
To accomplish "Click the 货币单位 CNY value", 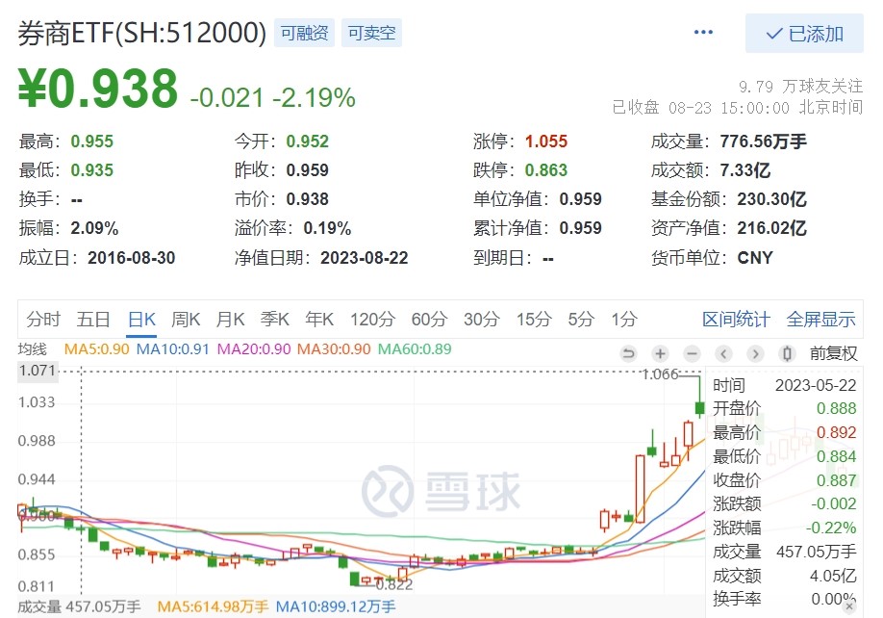I will tap(755, 258).
